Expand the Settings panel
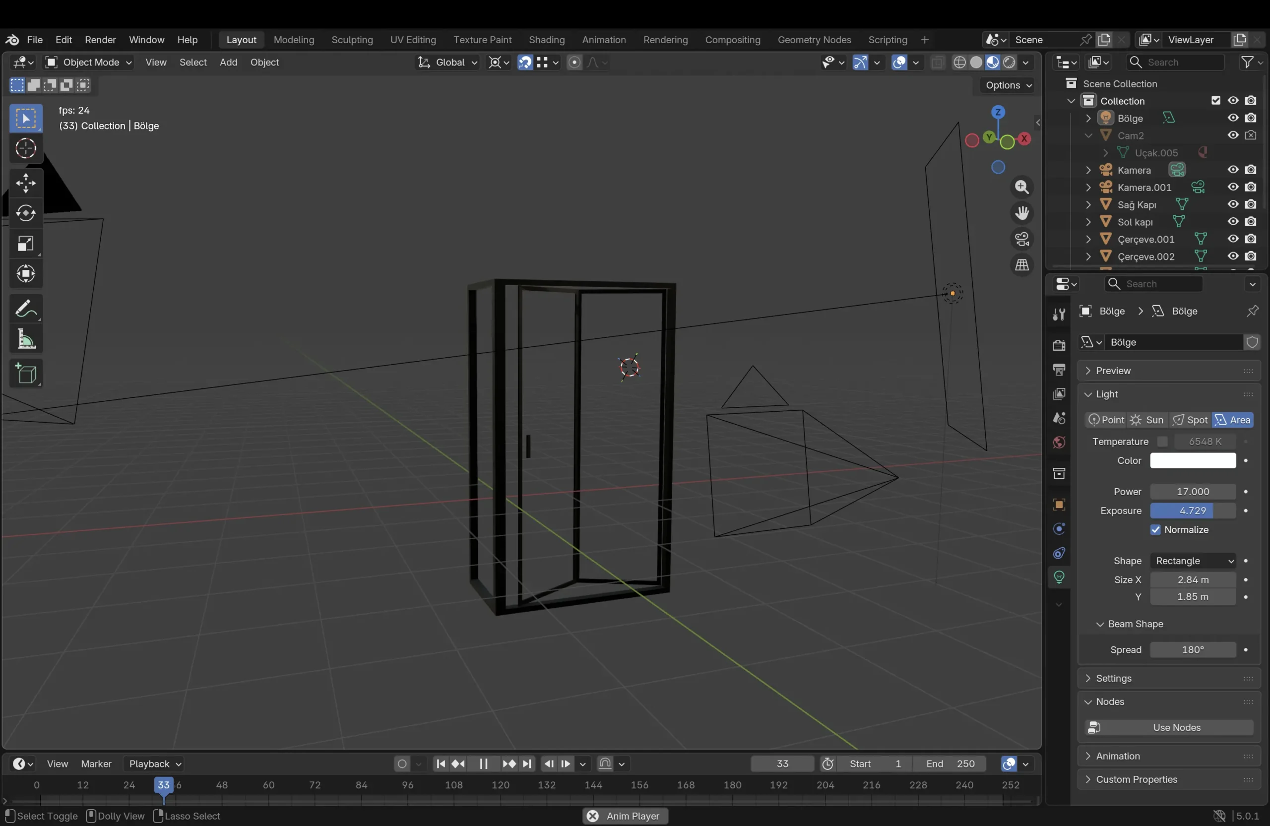1270x826 pixels. click(x=1114, y=678)
